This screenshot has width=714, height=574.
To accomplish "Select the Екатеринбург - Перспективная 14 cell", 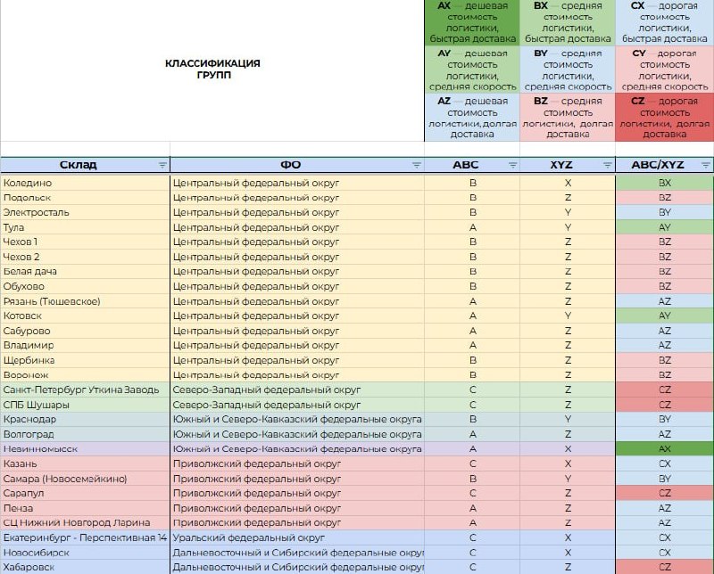I will tap(85, 537).
